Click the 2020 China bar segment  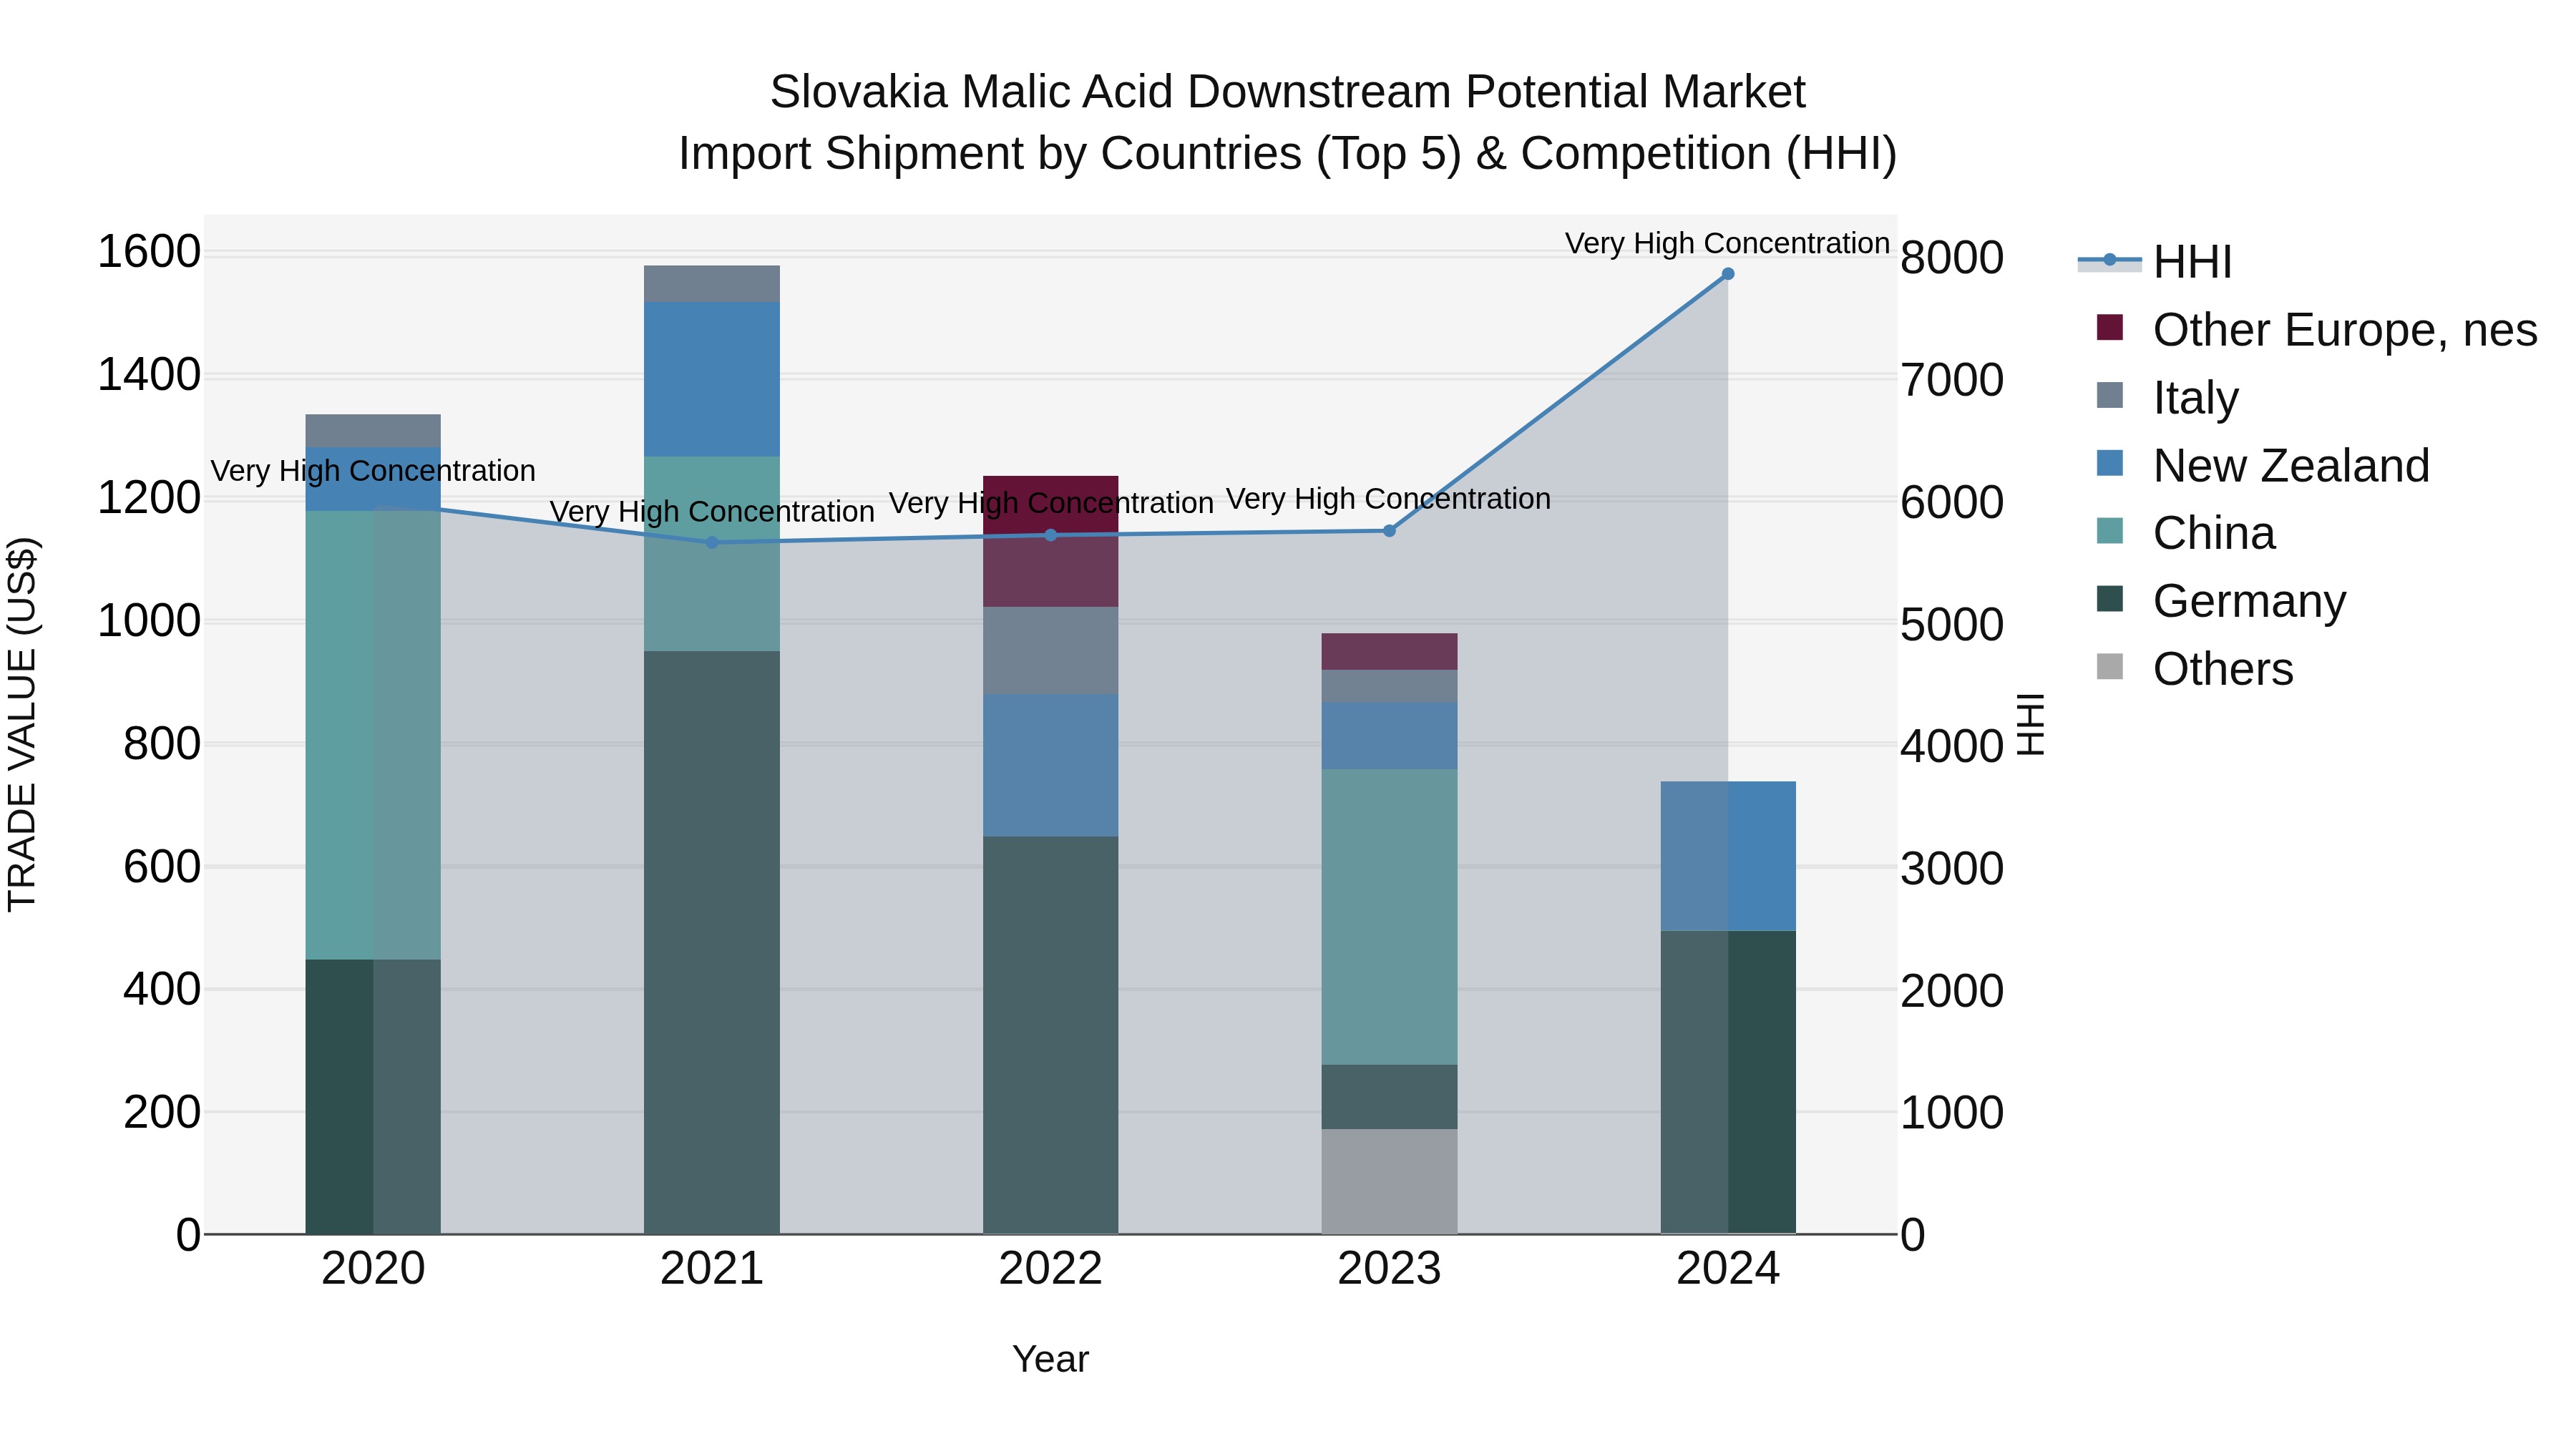coord(373,736)
